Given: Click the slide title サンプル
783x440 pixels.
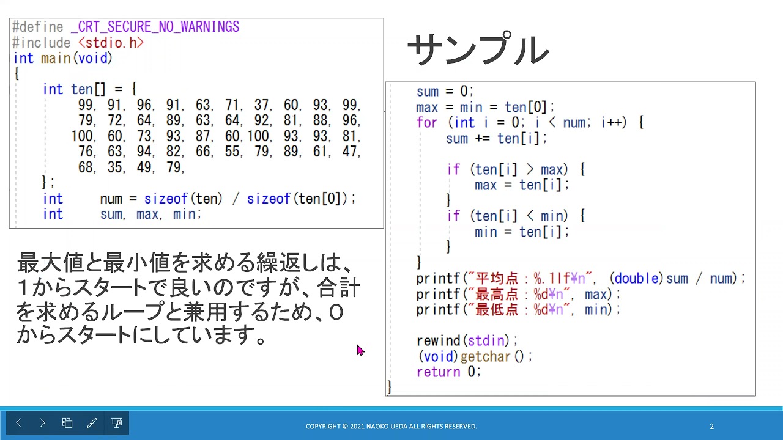Looking at the screenshot, I should 478,50.
